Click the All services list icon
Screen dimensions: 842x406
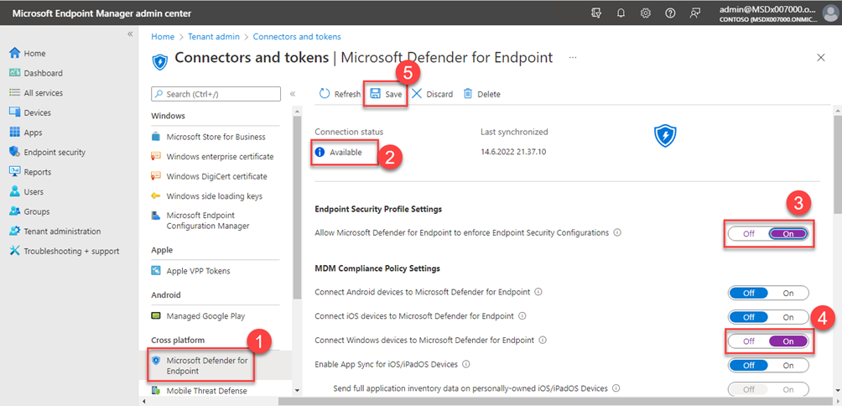[x=15, y=92]
